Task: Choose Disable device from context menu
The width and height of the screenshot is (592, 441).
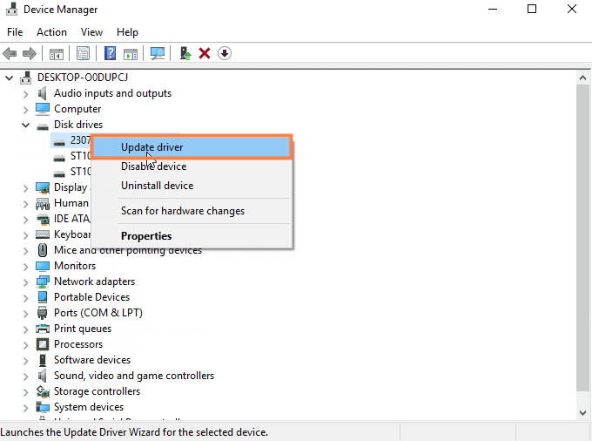Action: (192, 166)
